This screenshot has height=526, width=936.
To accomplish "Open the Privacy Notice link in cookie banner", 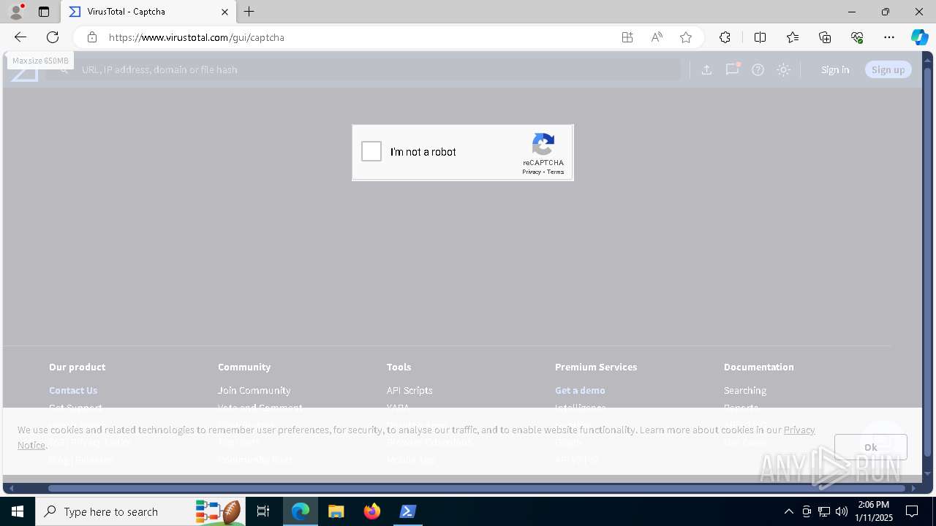I will [x=799, y=430].
